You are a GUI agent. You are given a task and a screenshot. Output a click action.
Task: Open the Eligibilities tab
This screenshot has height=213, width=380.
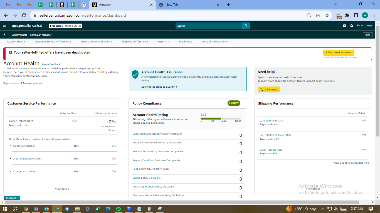pos(186,42)
